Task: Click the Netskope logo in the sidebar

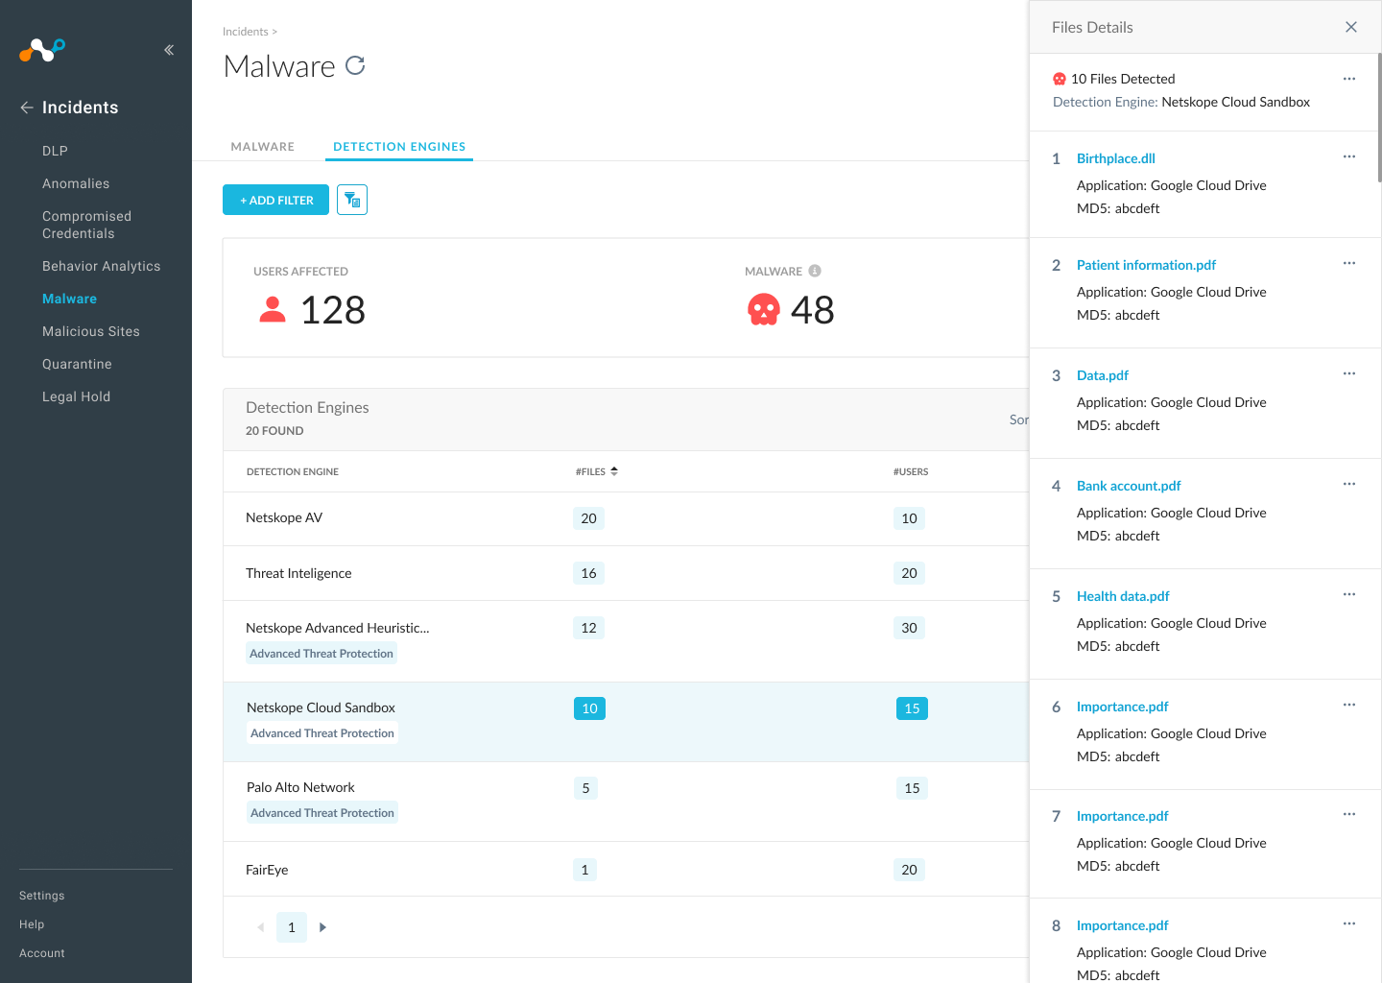Action: 42,49
